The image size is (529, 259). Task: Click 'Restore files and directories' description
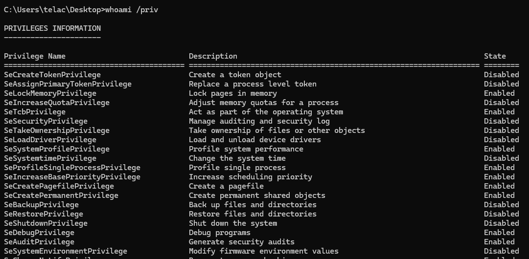[x=253, y=214]
